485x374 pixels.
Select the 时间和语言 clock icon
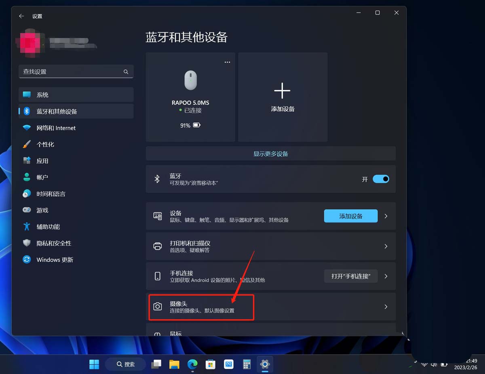click(27, 193)
